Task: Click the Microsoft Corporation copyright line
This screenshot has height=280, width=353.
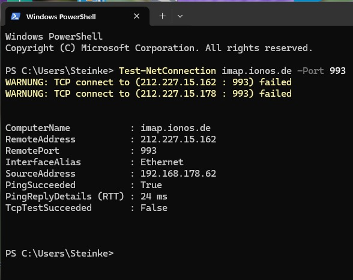Action: pyautogui.click(x=159, y=48)
